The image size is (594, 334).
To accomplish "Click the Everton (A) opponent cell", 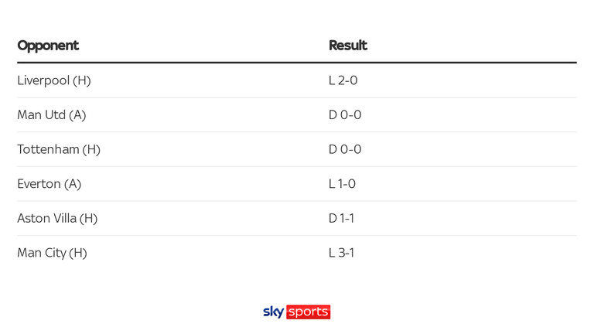I will [x=49, y=184].
